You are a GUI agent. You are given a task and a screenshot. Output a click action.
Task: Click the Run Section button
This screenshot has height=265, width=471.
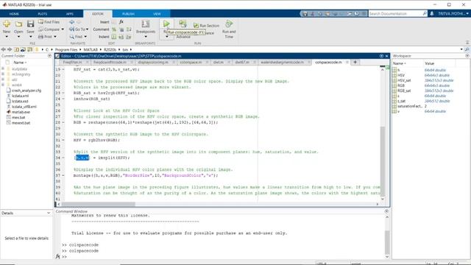pyautogui.click(x=206, y=26)
